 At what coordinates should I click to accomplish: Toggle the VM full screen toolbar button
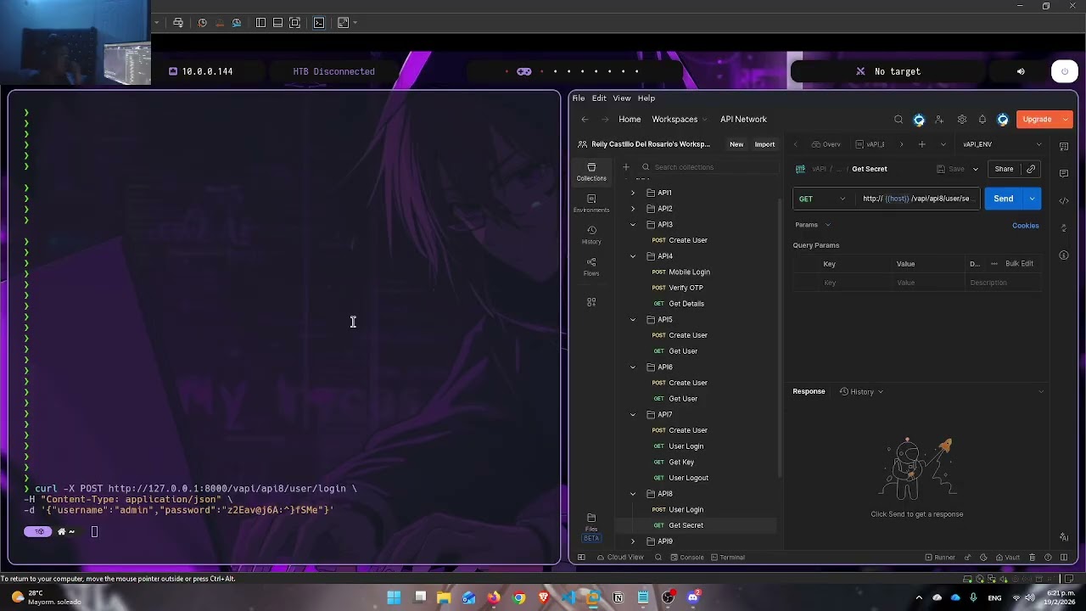click(x=294, y=23)
